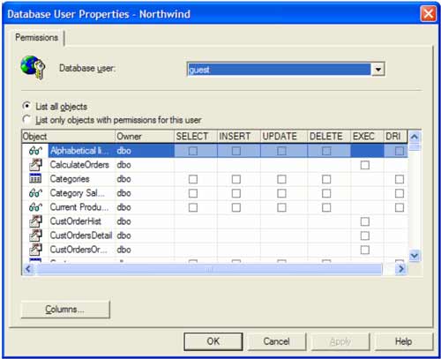
Task: Check DRI for Categories table
Action: click(400, 179)
